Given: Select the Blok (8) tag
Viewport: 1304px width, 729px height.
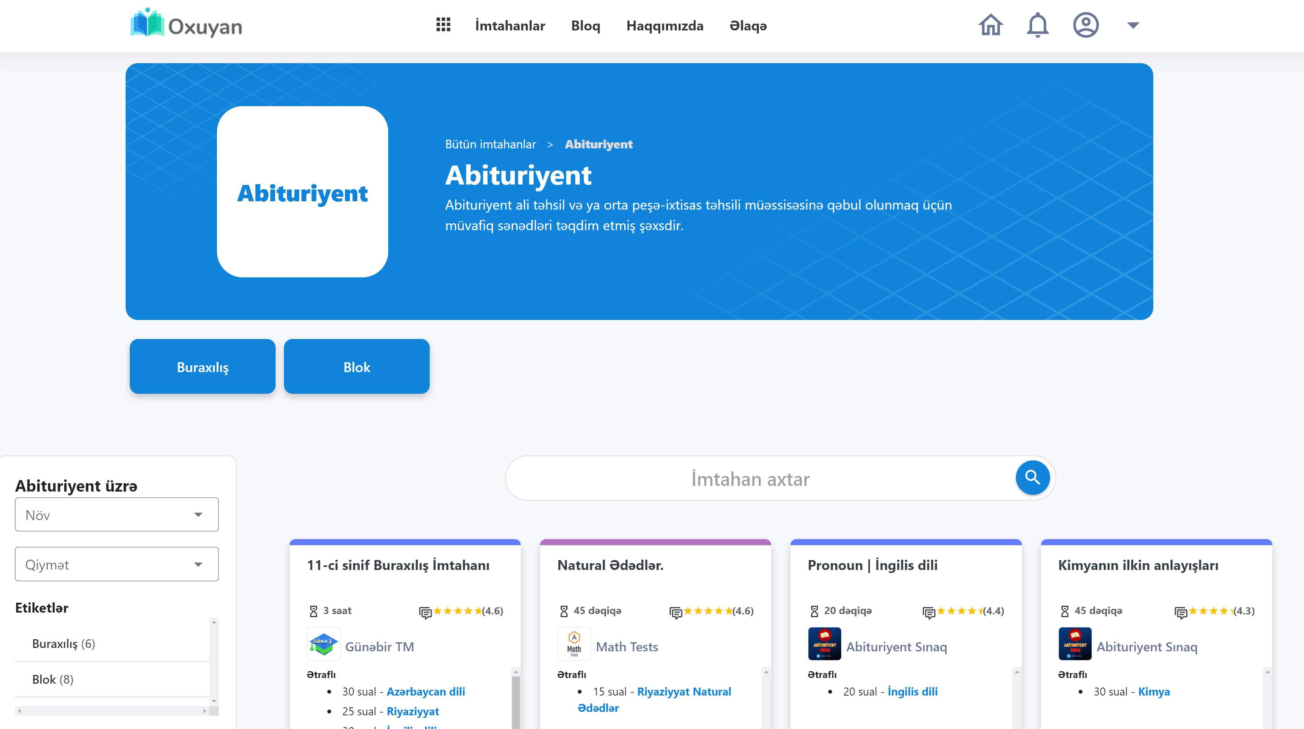Looking at the screenshot, I should coord(53,680).
